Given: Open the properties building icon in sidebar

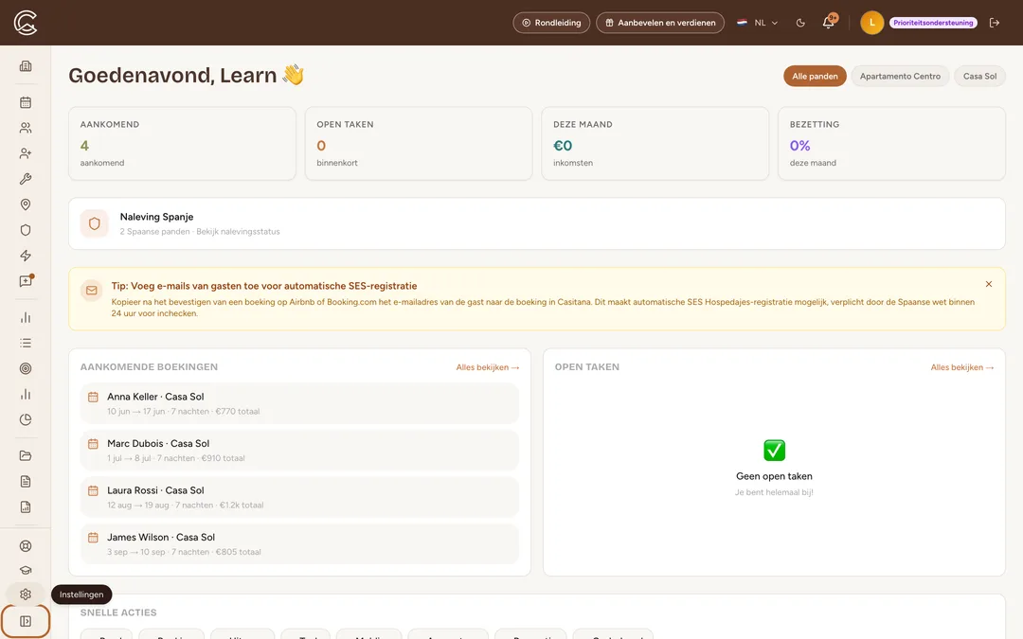Looking at the screenshot, I should 26,66.
